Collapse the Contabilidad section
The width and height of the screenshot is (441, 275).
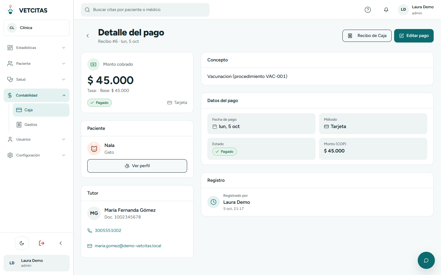click(x=36, y=95)
